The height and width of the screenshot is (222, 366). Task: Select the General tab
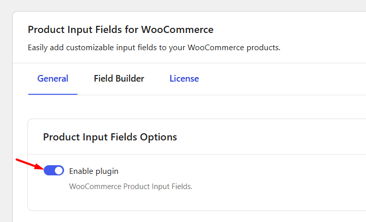coord(53,79)
